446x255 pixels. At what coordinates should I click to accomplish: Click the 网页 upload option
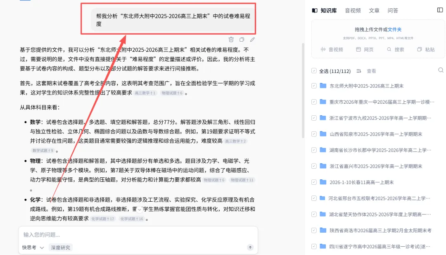pos(365,50)
